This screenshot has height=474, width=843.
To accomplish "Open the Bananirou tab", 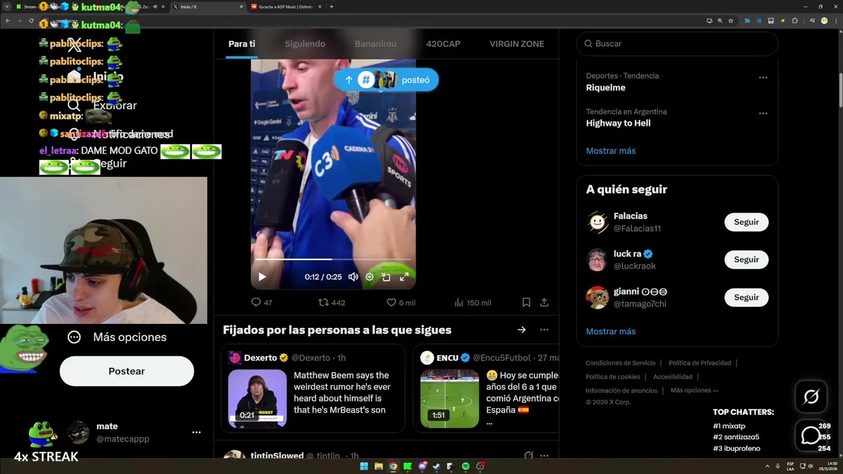I will pyautogui.click(x=375, y=43).
